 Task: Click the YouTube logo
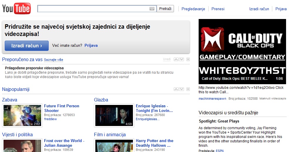tap(16, 9)
